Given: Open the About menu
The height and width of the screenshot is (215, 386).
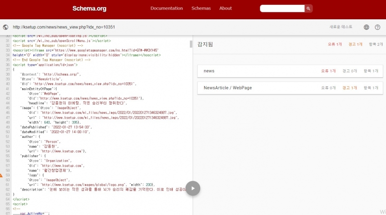Looking at the screenshot, I should pyautogui.click(x=225, y=8).
